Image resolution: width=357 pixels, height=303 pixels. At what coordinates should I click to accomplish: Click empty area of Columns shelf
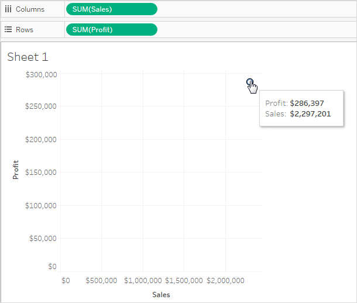[256, 9]
